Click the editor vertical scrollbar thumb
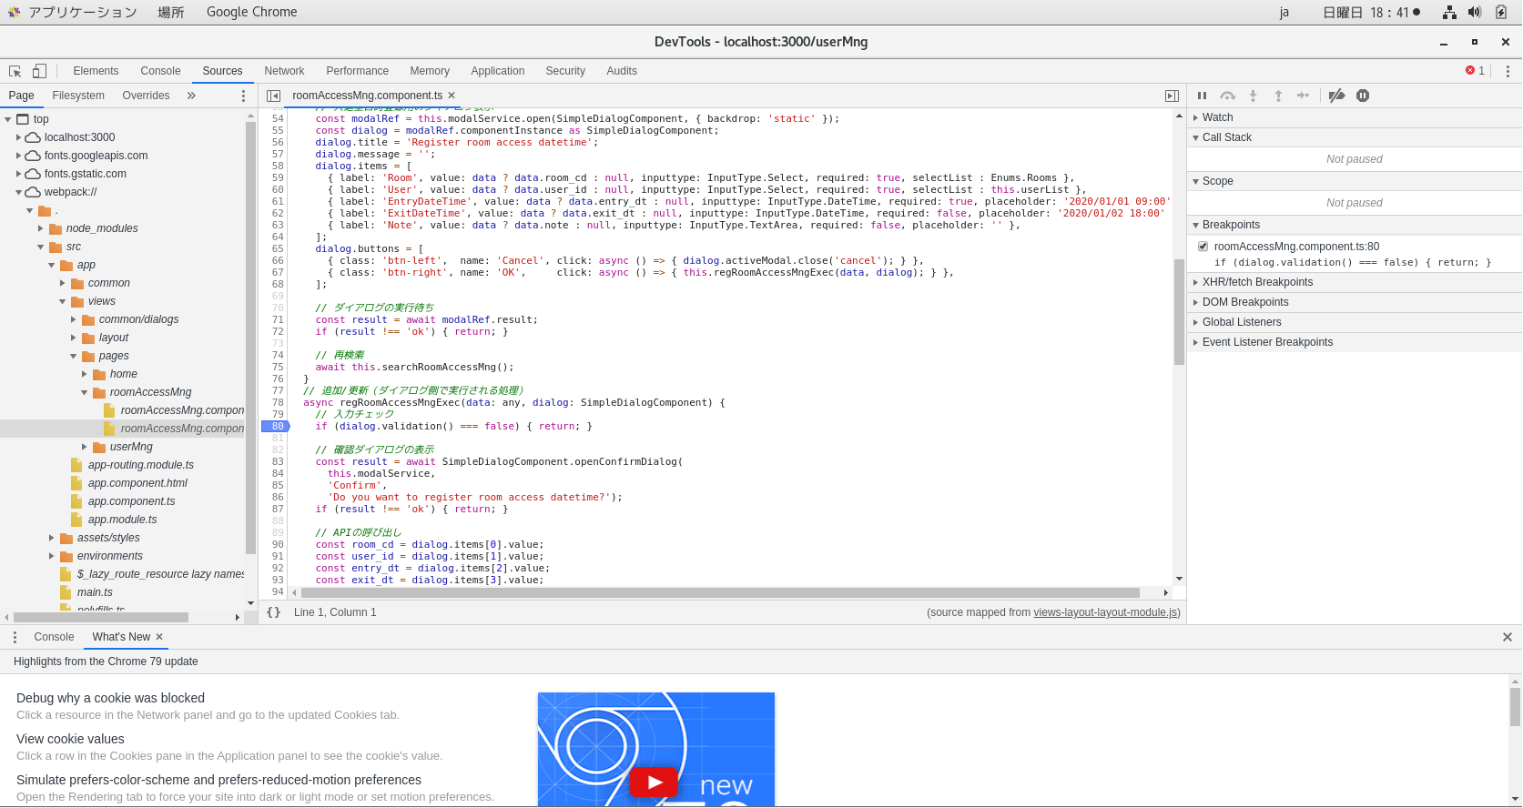 tap(1179, 312)
